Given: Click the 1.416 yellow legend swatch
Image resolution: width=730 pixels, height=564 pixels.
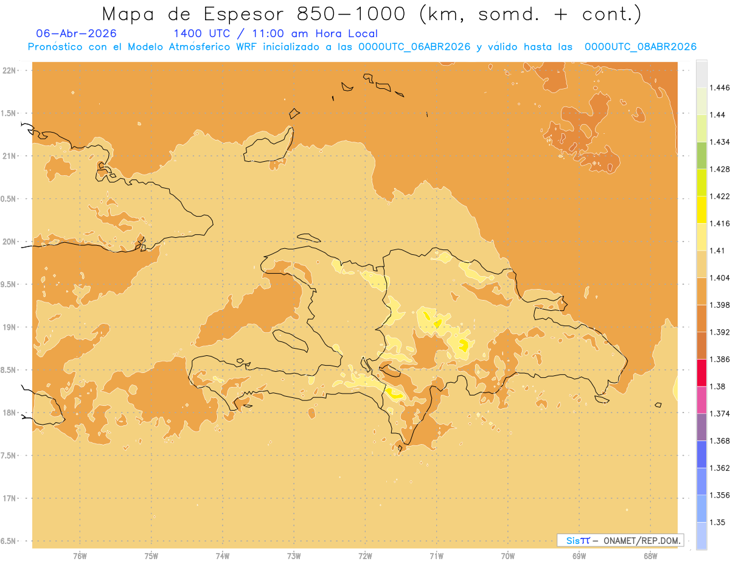Looking at the screenshot, I should tap(701, 210).
